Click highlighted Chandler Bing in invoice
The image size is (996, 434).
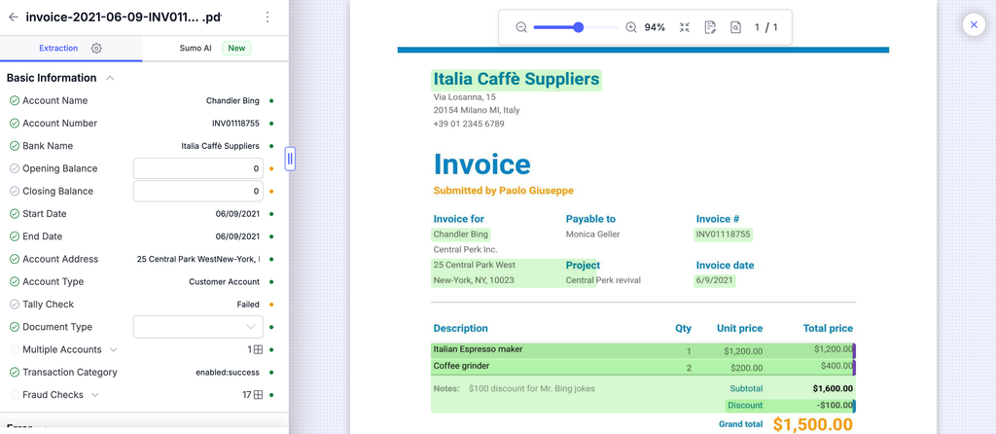(460, 235)
